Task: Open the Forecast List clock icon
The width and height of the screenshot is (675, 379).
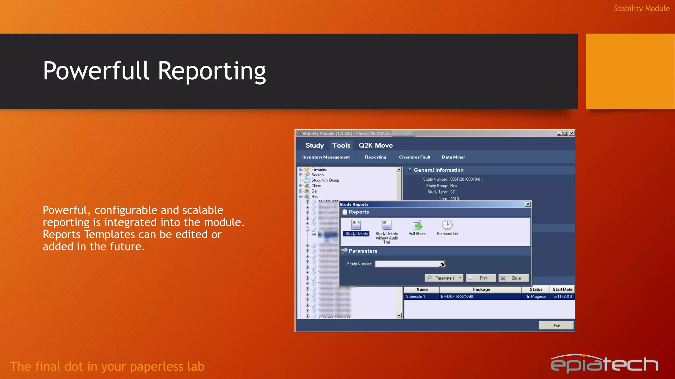Action: coord(447,225)
